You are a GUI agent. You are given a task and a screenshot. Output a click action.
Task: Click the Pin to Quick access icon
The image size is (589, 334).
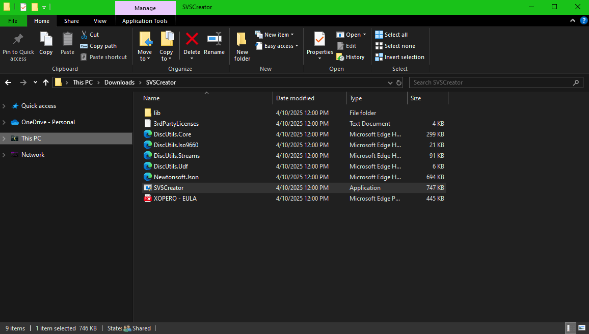(x=18, y=40)
